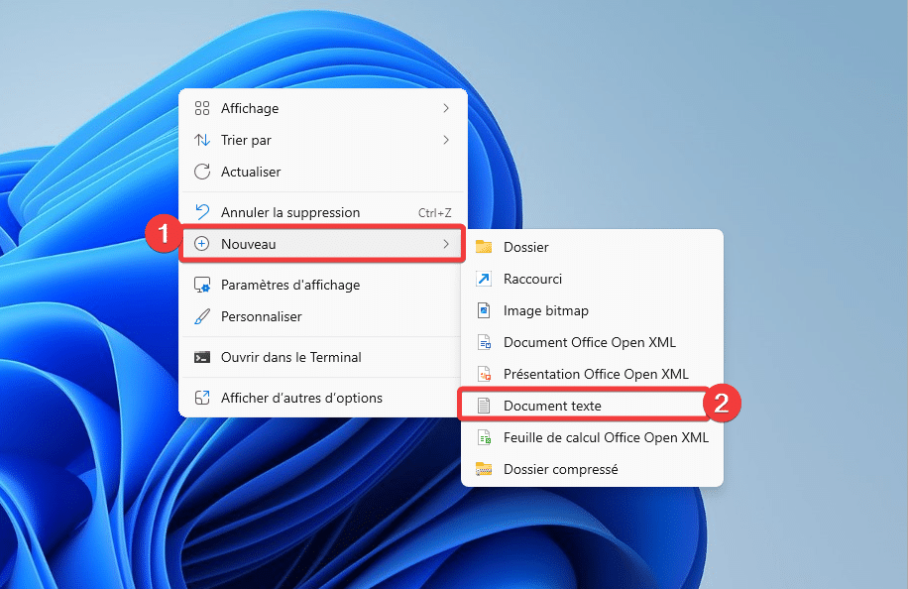This screenshot has height=589, width=908.
Task: Click the Image bitmap file icon
Action: 484,310
